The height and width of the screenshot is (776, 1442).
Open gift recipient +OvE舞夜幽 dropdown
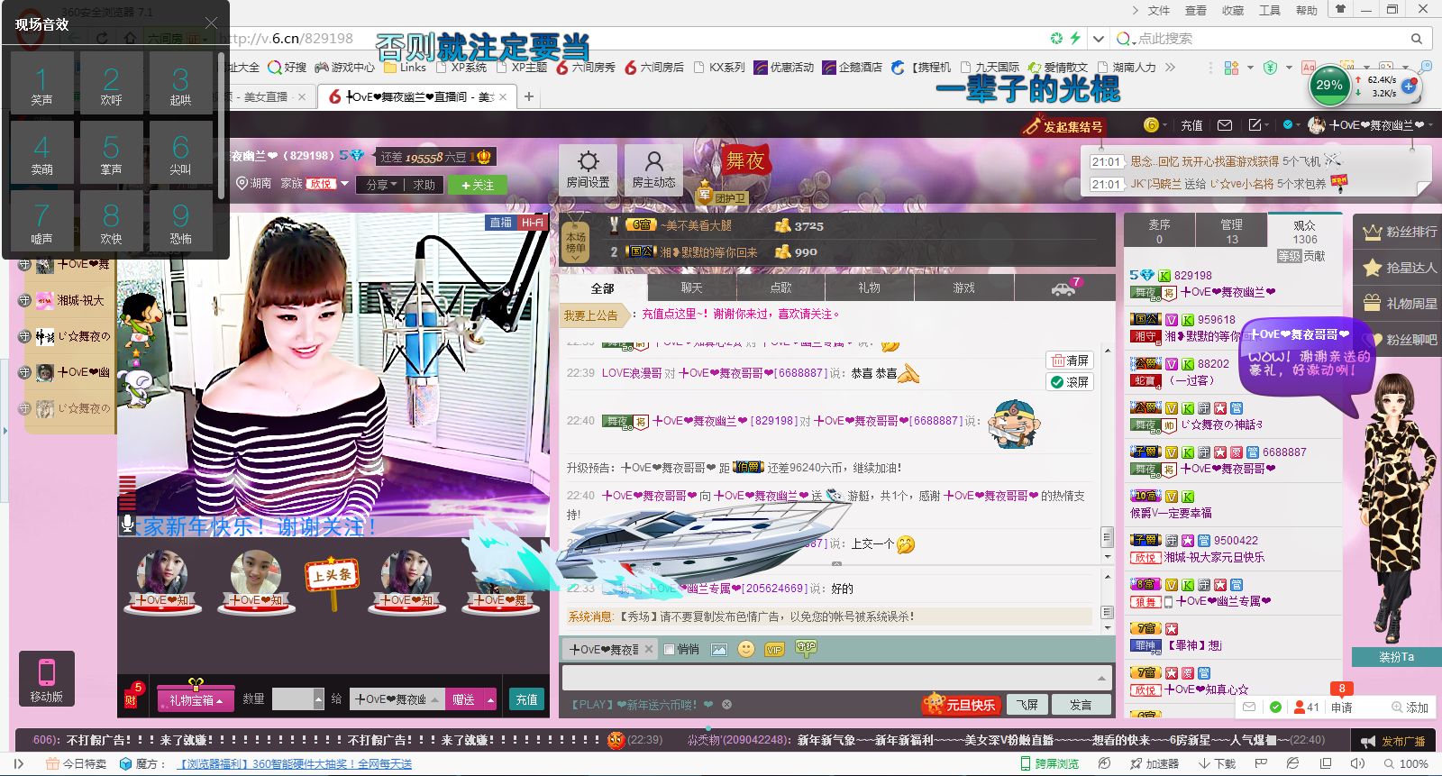tap(434, 699)
